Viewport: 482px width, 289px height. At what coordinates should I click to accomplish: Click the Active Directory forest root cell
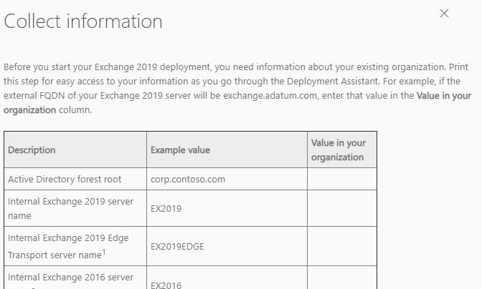click(65, 180)
